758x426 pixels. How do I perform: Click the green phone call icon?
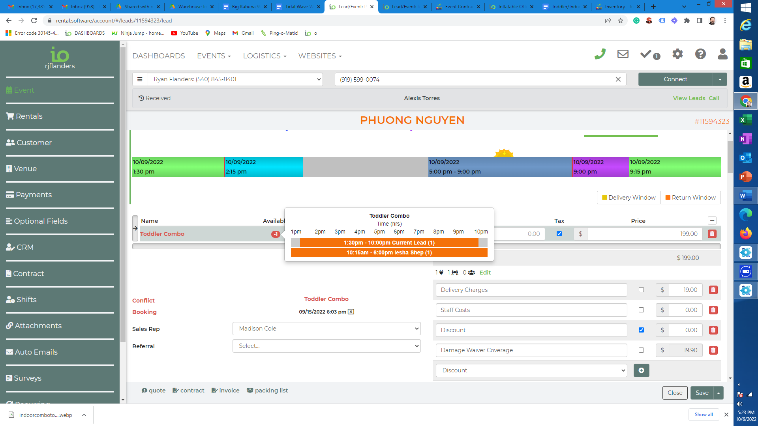tap(600, 54)
